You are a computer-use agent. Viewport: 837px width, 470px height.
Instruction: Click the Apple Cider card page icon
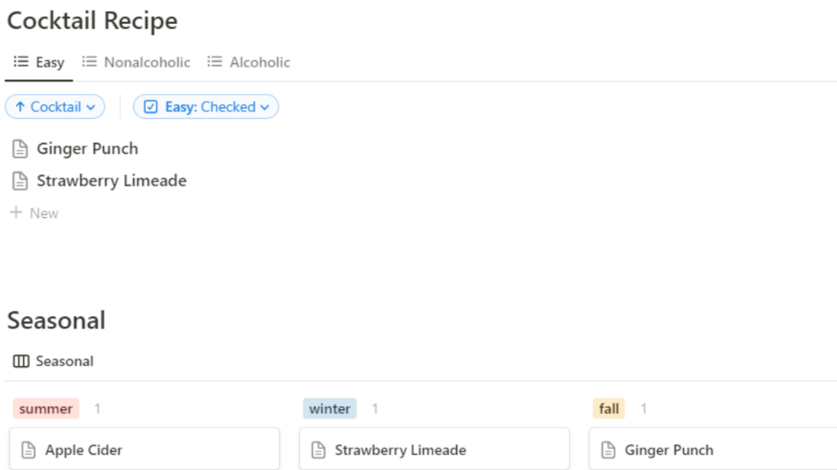tap(28, 450)
